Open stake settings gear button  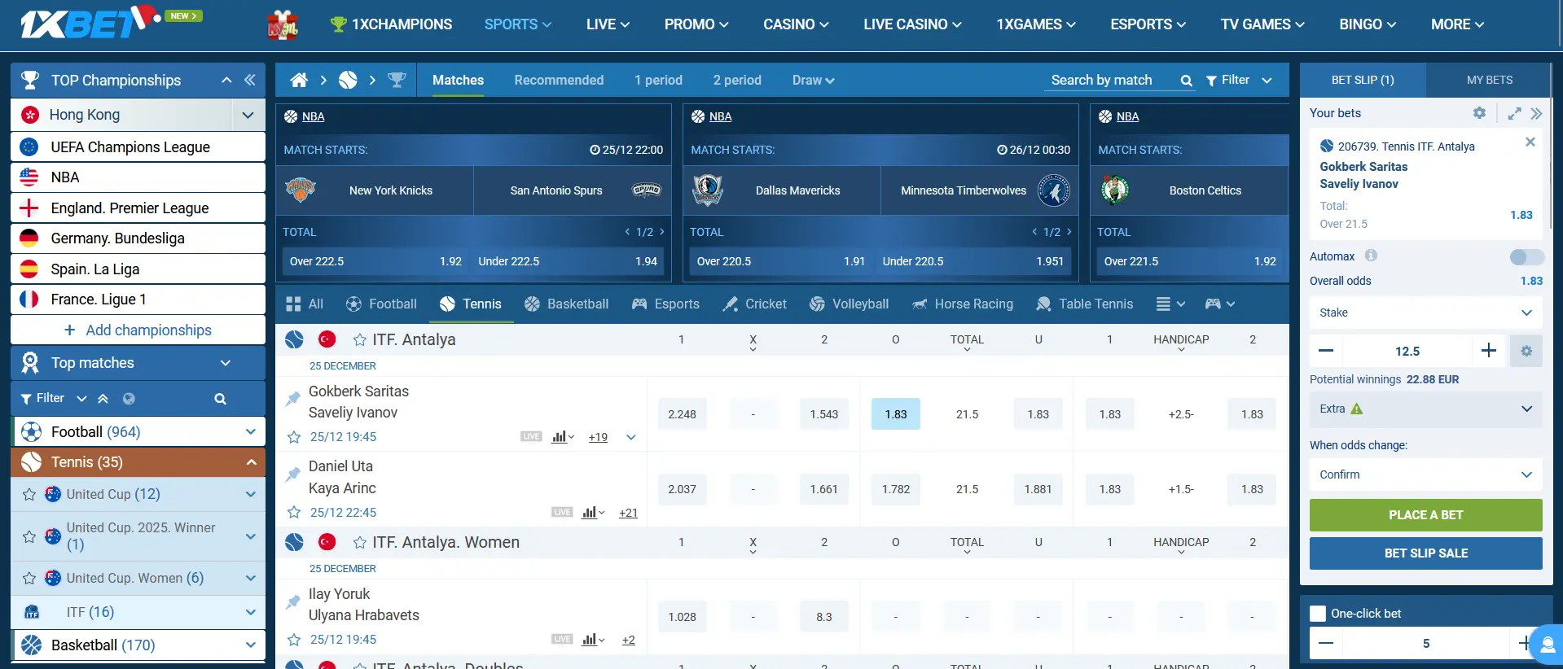1526,351
